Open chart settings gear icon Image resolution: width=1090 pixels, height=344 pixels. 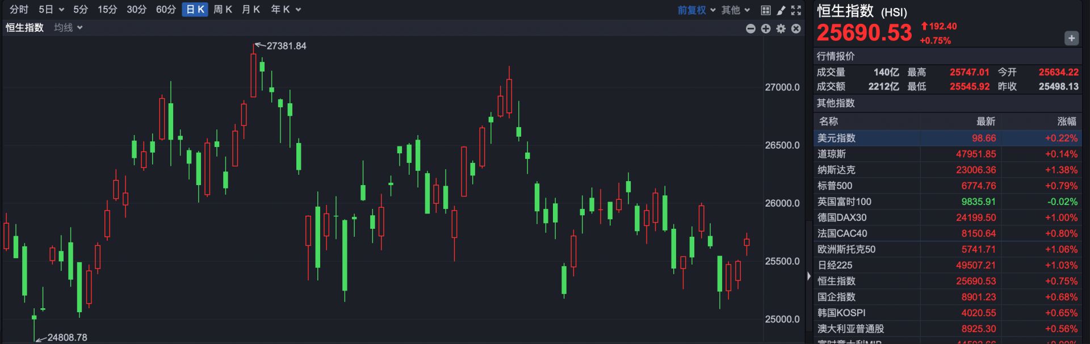(781, 28)
